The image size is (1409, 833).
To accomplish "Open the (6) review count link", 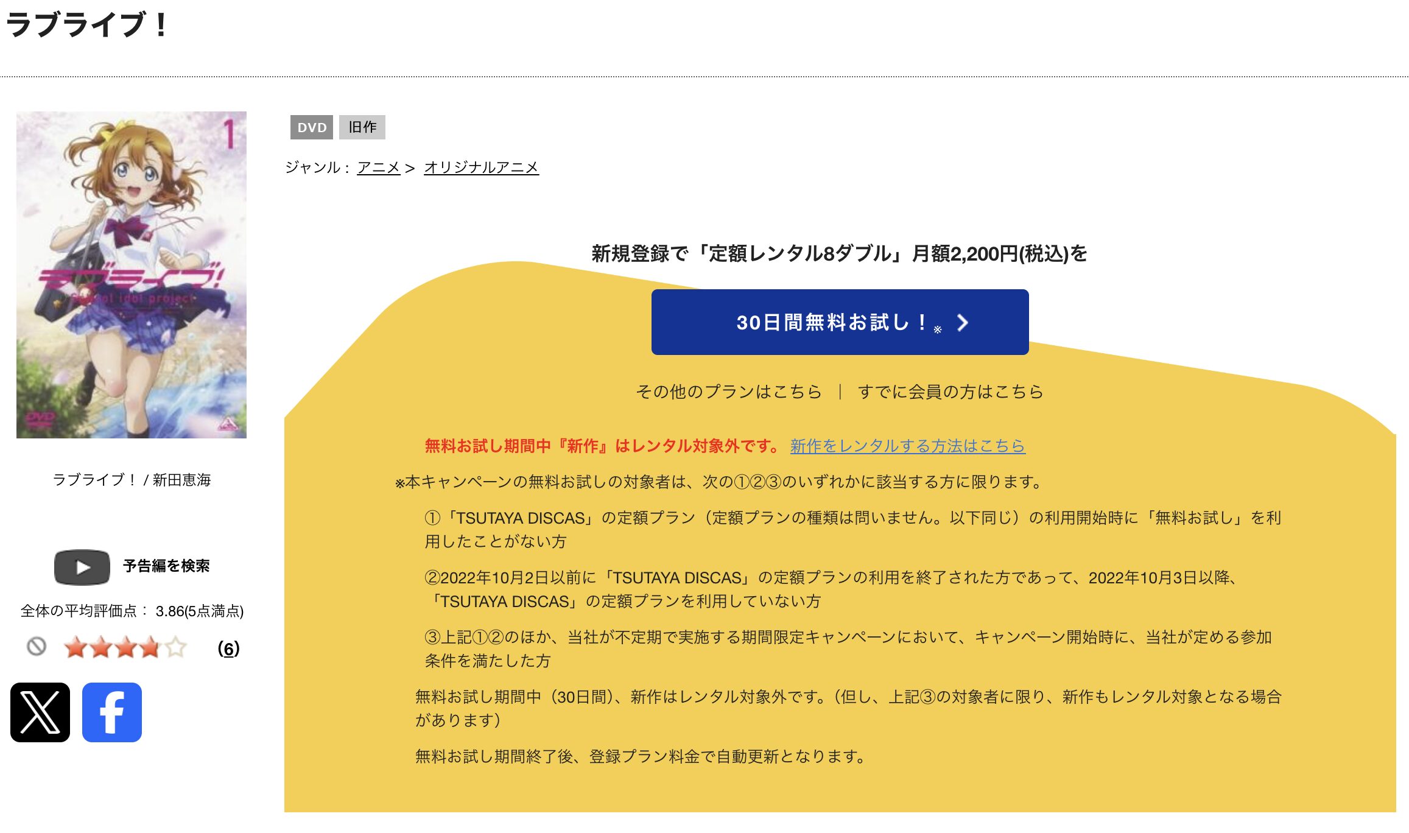I will pyautogui.click(x=228, y=648).
